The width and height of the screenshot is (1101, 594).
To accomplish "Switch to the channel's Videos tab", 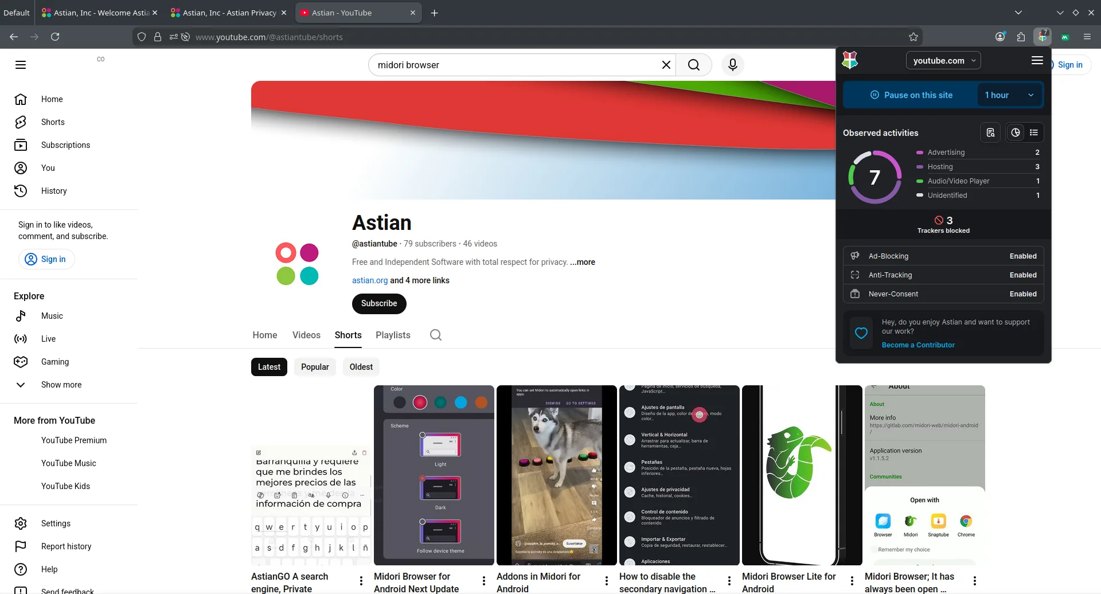I will click(x=306, y=335).
